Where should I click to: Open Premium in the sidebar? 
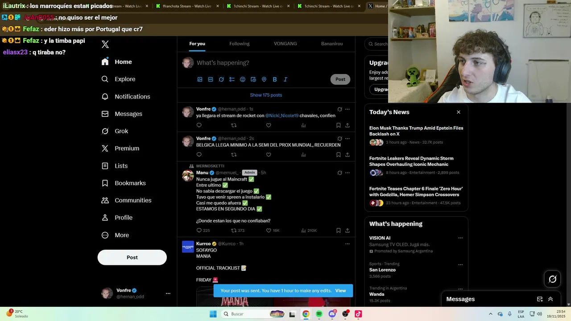[x=120, y=148]
